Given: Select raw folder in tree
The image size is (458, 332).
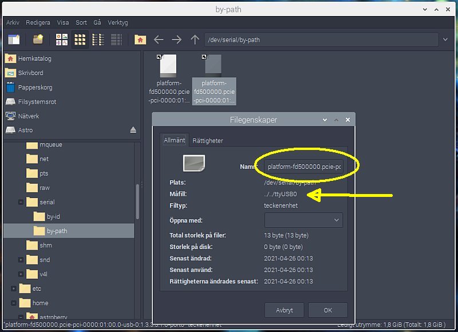Looking at the screenshot, I should [38, 188].
